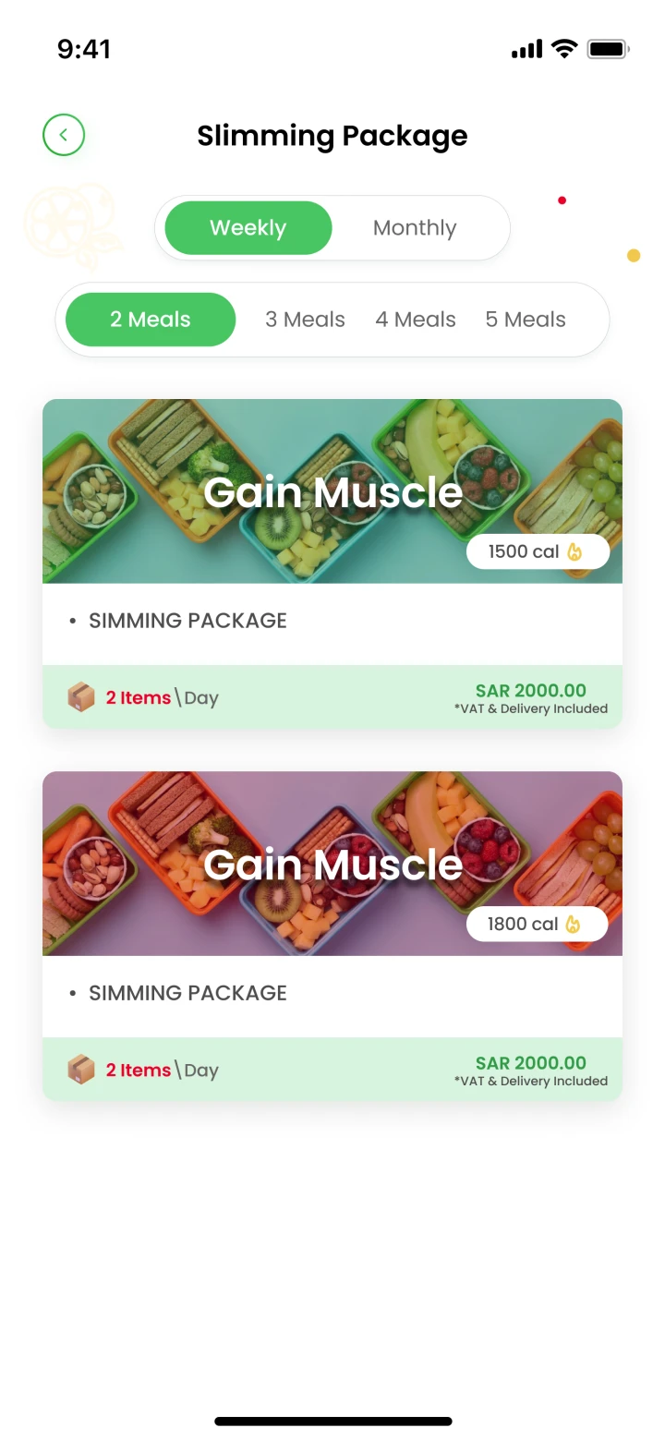Viewport: 665px width, 1440px height.
Task: Pick the 4 Meals option
Action: (416, 320)
